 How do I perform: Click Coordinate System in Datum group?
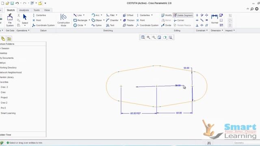pos(43,25)
